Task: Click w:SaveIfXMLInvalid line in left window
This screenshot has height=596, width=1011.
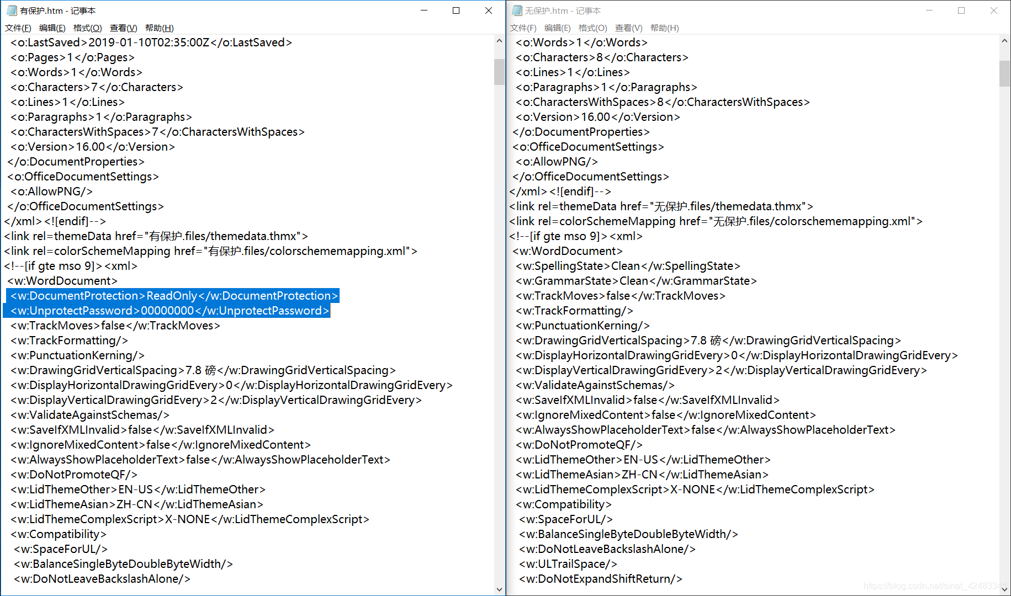Action: click(x=142, y=430)
